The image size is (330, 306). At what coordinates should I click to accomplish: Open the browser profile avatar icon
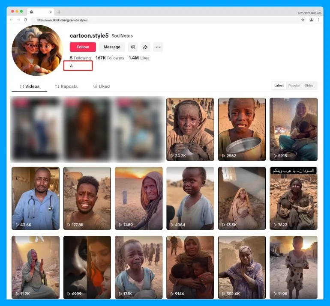click(311, 20)
